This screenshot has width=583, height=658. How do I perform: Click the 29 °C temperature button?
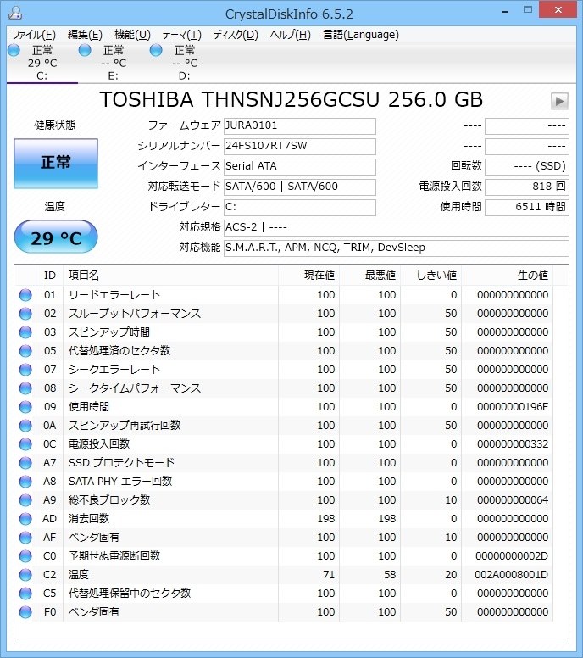[56, 237]
